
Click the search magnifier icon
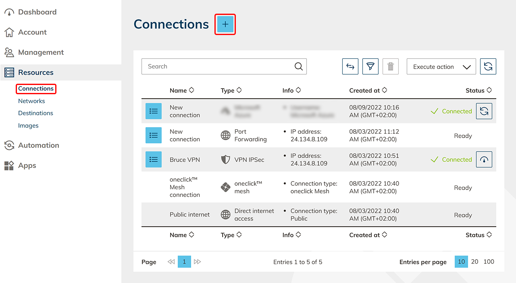(x=298, y=67)
